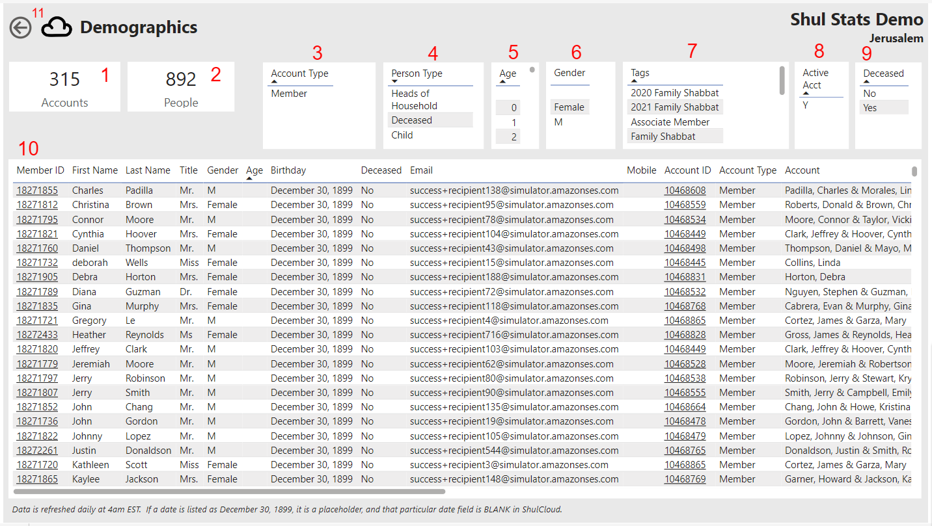Click the Birthday column header
Image resolution: width=932 pixels, height=526 pixels.
(288, 170)
